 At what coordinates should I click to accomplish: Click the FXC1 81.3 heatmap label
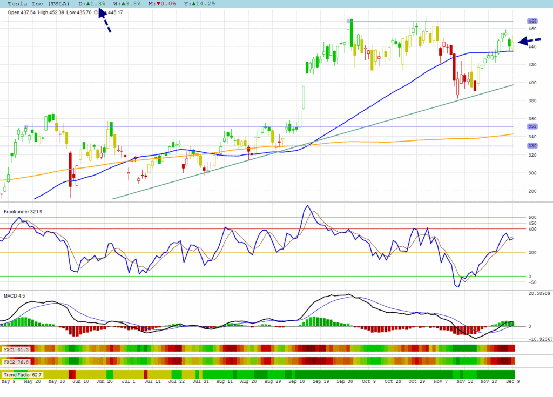point(16,349)
